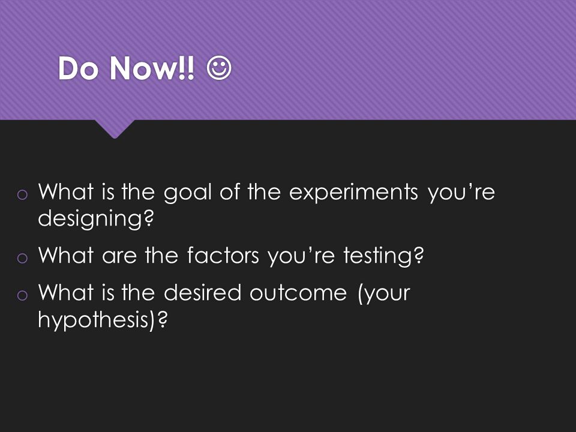Click the purple downward pointer notch
The image size is (576, 432).
[x=115, y=128]
